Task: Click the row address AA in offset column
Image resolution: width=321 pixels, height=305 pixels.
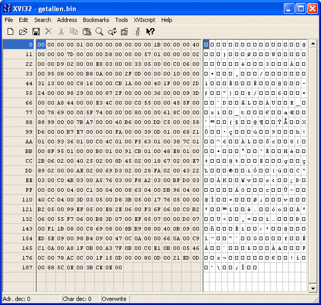Action: click(28, 141)
